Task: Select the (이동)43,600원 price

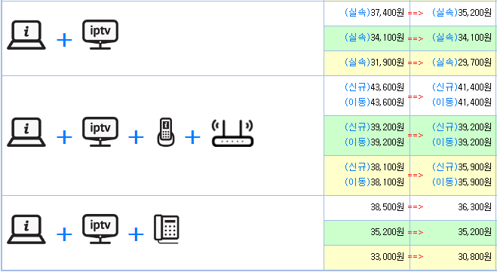Action: point(374,102)
